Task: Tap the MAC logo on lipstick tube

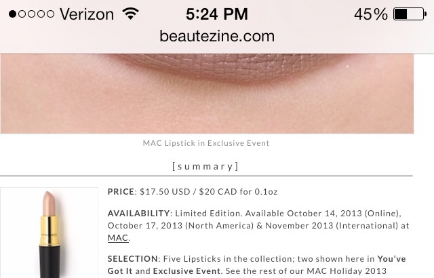Action: coord(49,235)
